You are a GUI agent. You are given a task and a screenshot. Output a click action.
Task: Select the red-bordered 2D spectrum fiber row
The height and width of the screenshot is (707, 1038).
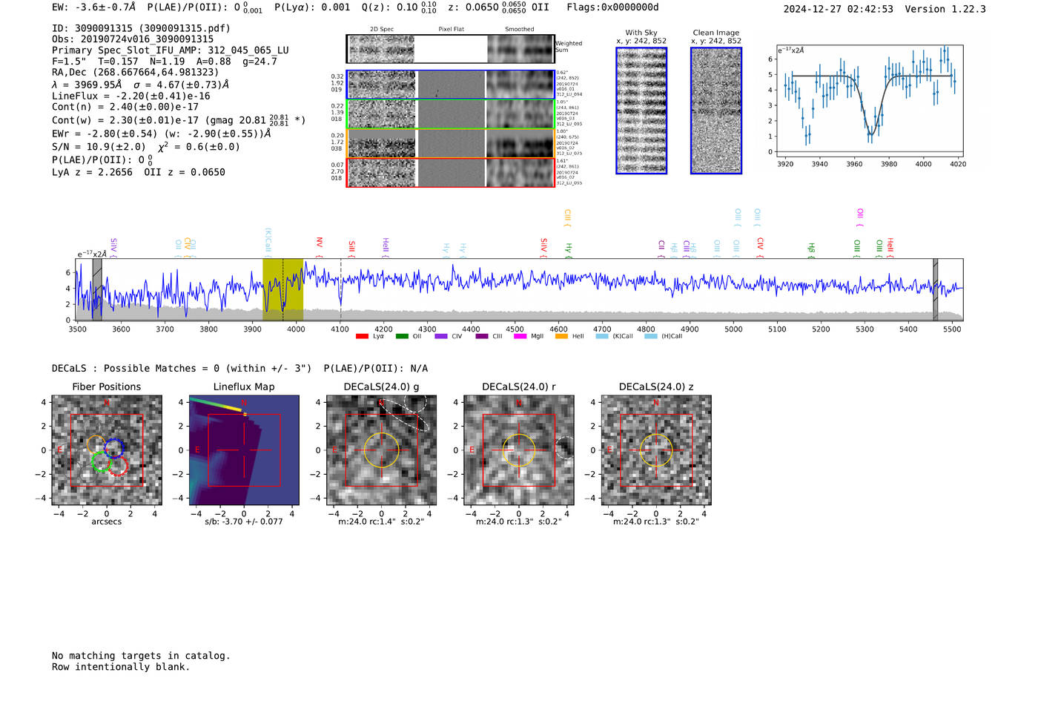pyautogui.click(x=450, y=173)
